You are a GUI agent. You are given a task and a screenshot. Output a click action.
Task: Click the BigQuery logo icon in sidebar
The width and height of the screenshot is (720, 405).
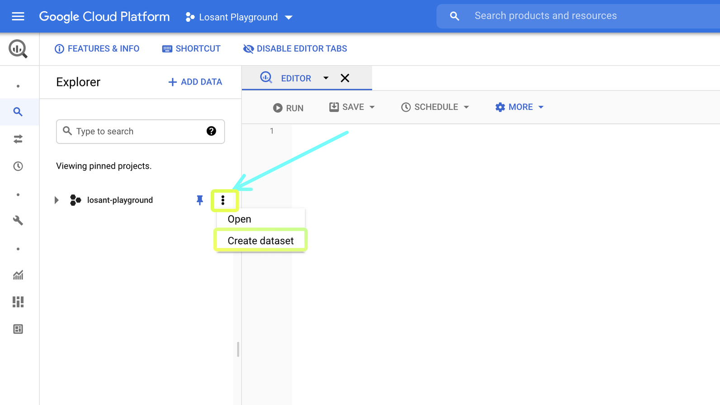(x=18, y=49)
